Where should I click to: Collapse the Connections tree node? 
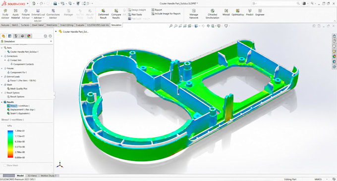click(x=2, y=56)
